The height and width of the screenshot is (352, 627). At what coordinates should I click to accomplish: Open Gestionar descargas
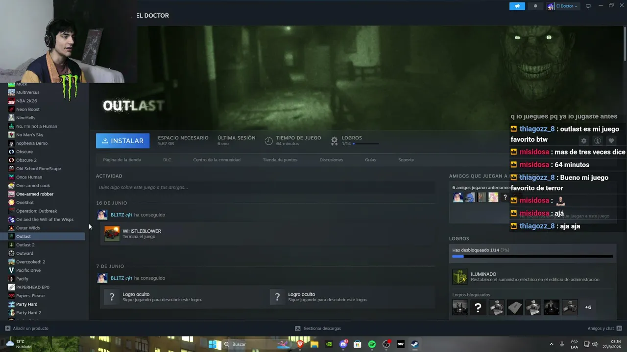pyautogui.click(x=318, y=329)
